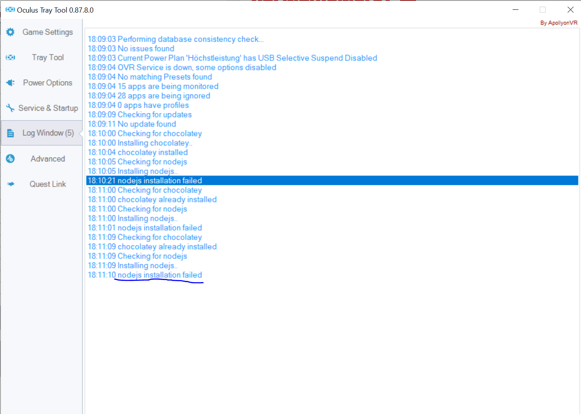Select log line '0 apps have profiles'

(x=138, y=105)
